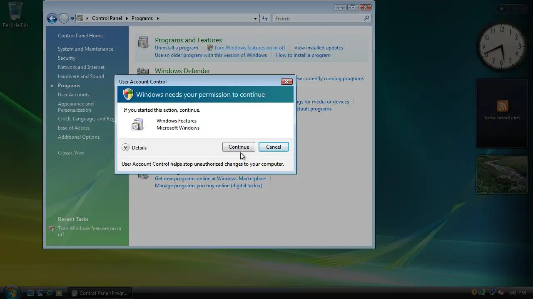Click the Programs and Features icon in Control Panel
The height and width of the screenshot is (299, 533).
143,42
